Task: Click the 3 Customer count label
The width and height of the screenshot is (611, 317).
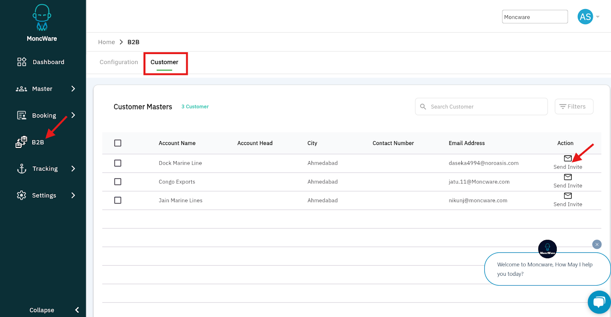Action: (x=195, y=107)
